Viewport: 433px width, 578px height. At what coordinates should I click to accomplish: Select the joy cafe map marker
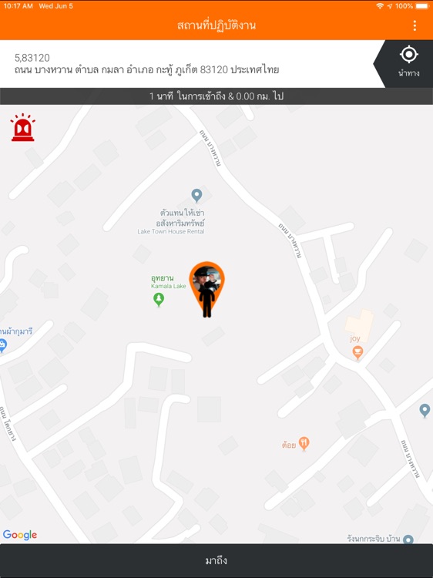pos(357,352)
